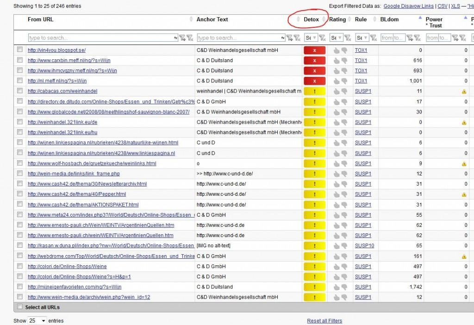This screenshot has height=325, width=474.
Task: Open the http://vin4you.blogspot.se/ URL
Action: click(x=56, y=50)
